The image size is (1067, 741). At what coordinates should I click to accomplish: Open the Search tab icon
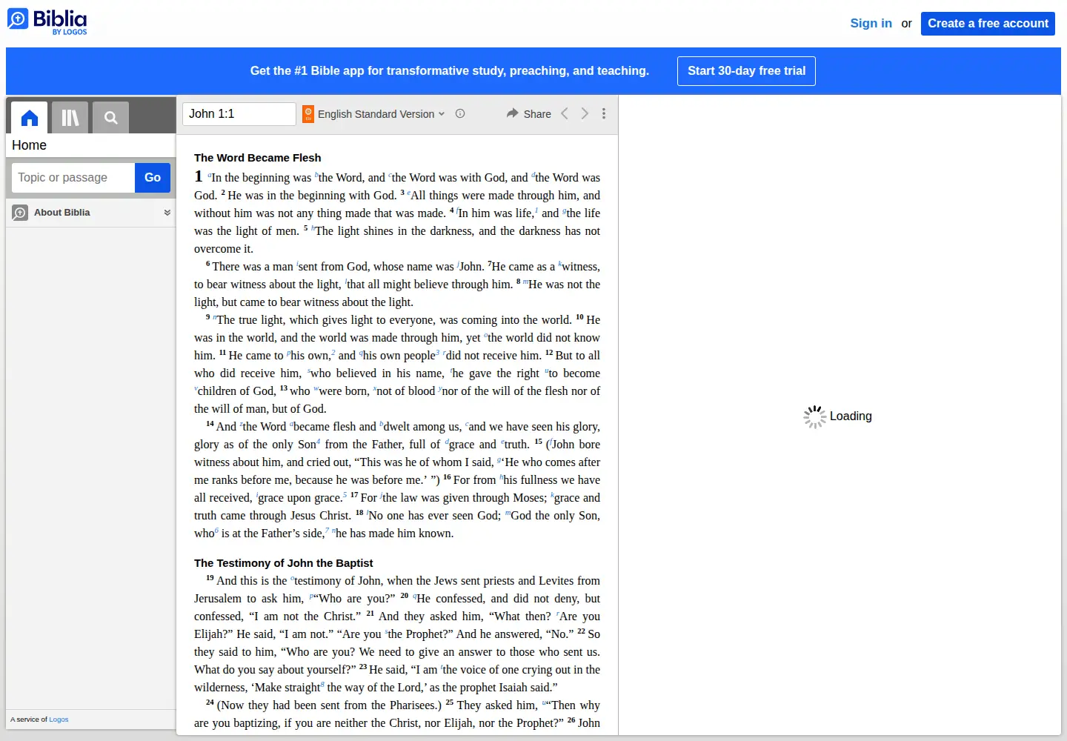[111, 118]
